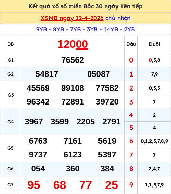Click the Đuôi value '7,9'
Viewport: 171px width, 194px height.
154,74
